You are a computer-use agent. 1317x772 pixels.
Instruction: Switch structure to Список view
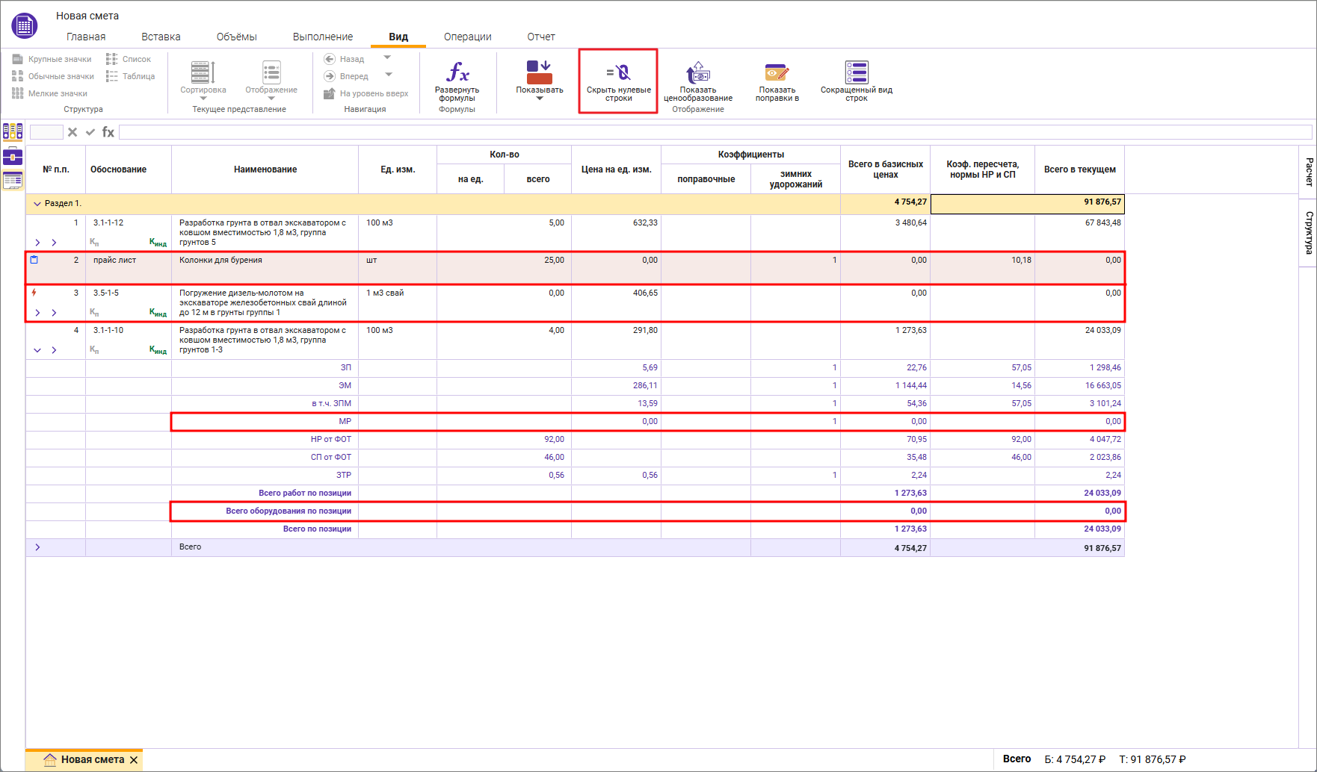pos(129,59)
